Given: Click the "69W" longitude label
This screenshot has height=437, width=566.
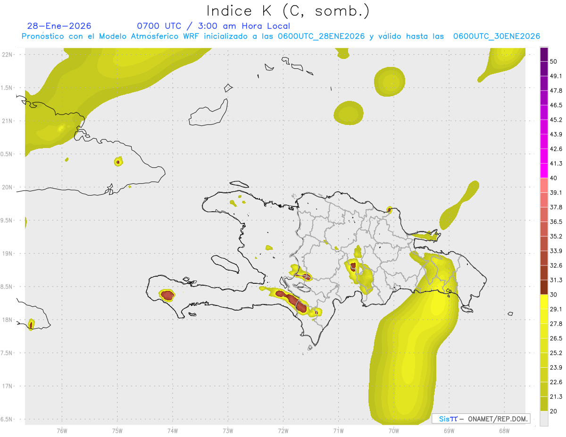Looking at the screenshot, I should [x=449, y=431].
